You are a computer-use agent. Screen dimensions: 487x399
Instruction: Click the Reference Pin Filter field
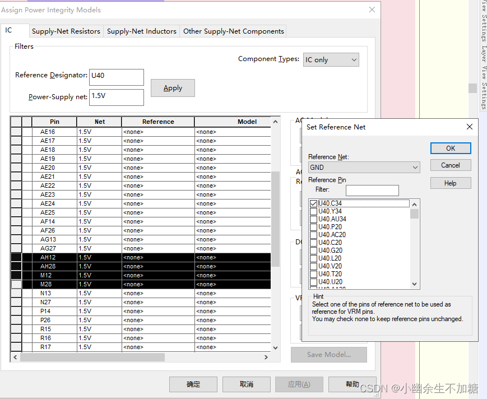(372, 191)
